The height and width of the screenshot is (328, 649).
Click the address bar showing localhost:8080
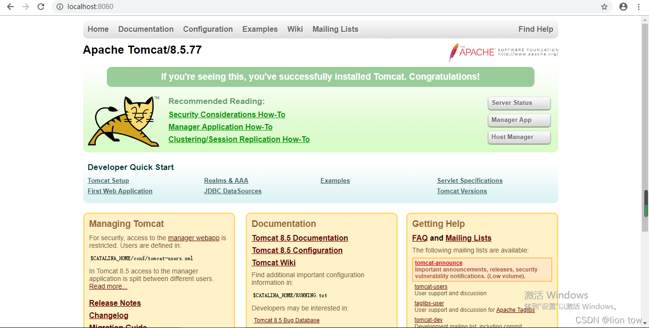coord(333,7)
